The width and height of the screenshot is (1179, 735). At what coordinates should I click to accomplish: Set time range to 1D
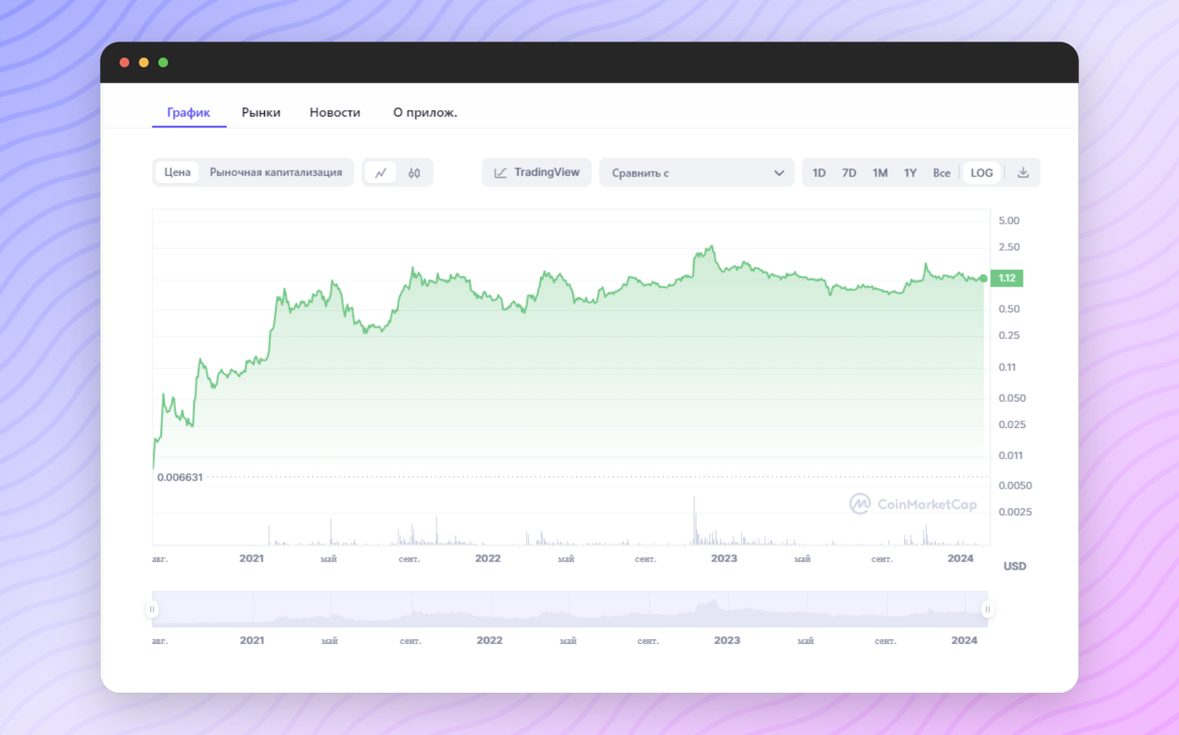(x=819, y=173)
